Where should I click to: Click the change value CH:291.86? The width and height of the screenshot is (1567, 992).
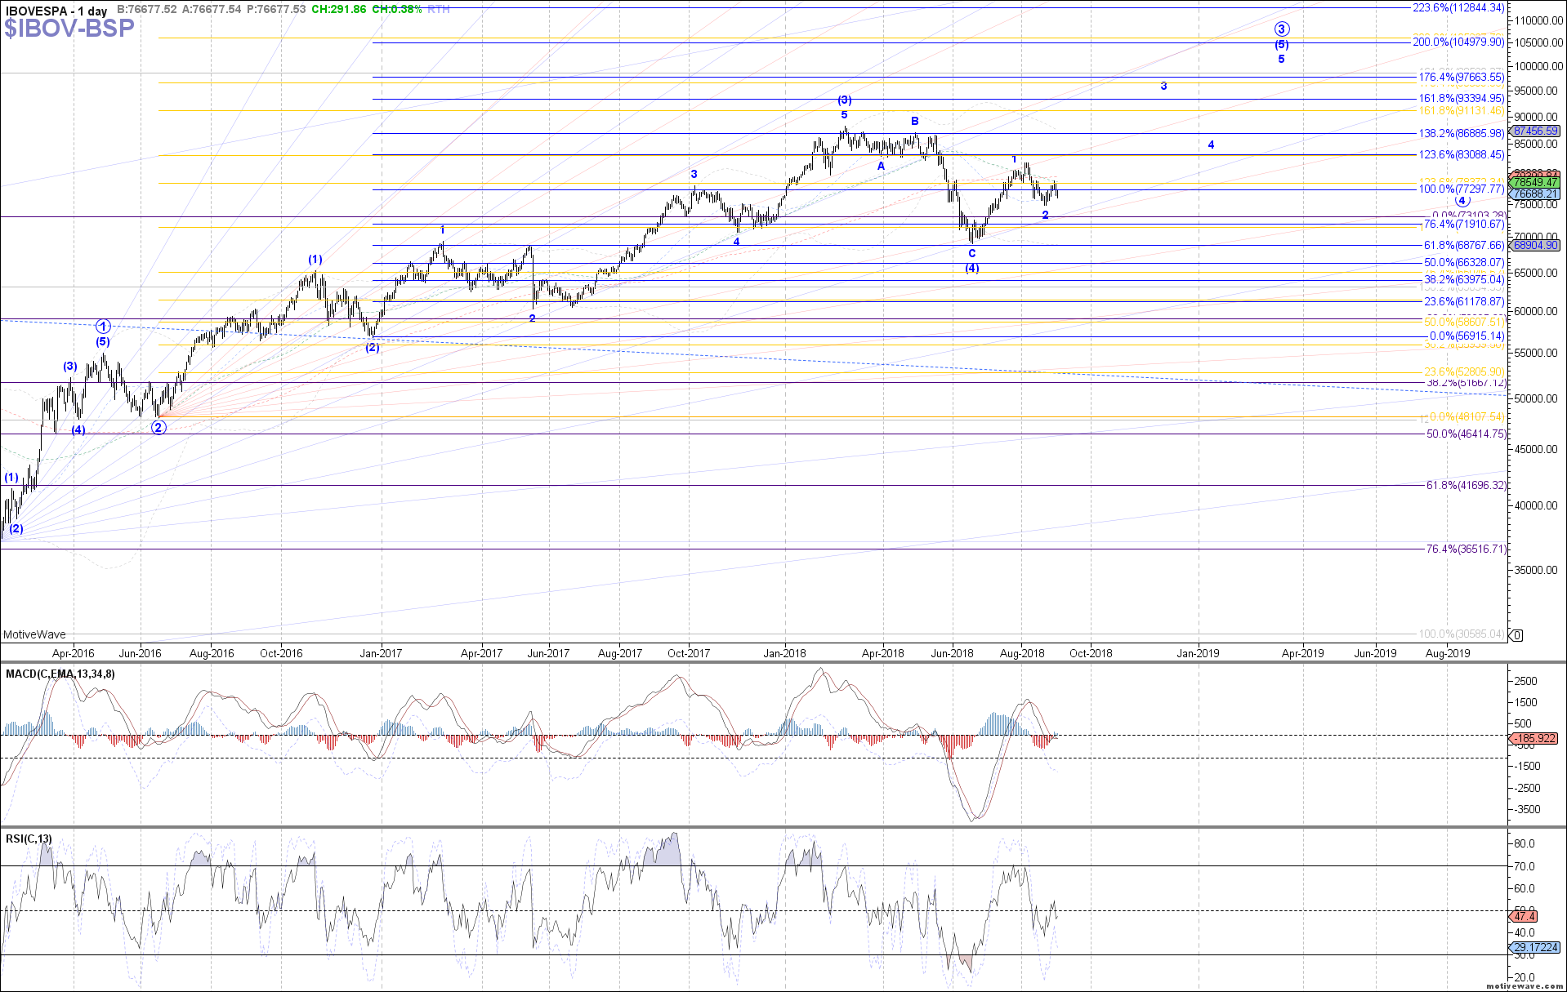[x=339, y=10]
